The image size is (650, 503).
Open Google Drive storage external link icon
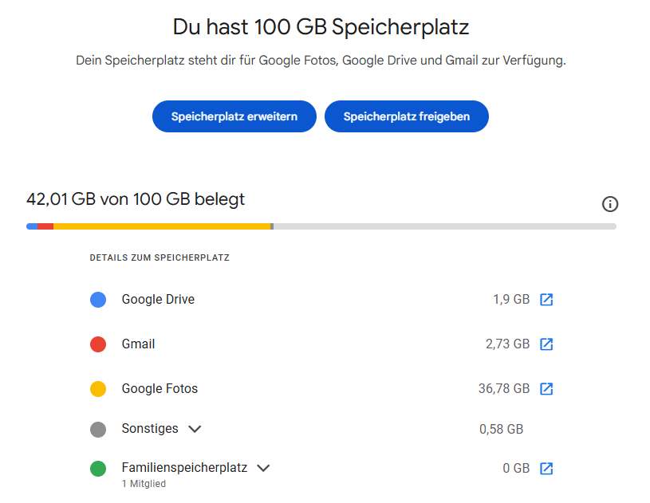[546, 300]
